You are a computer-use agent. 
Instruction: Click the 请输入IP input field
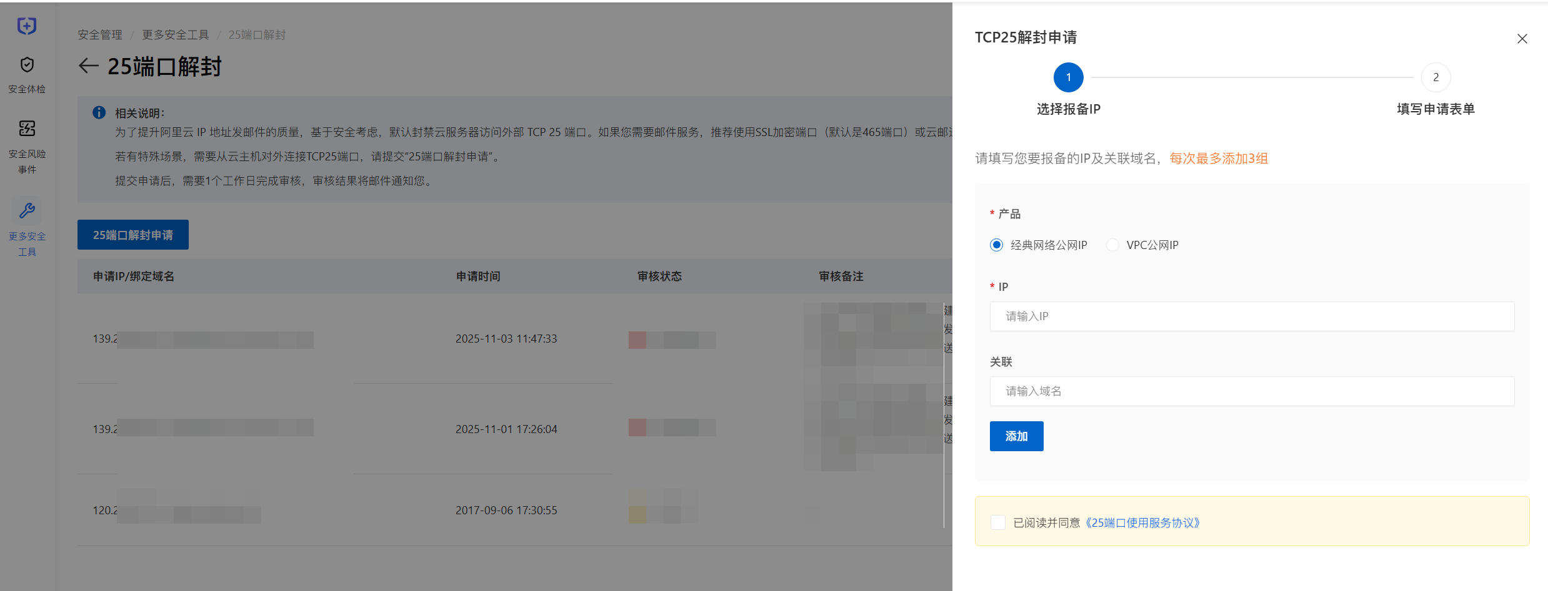tap(1252, 316)
